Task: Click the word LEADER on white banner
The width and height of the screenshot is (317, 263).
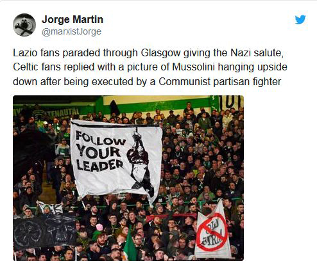Action: 100,165
